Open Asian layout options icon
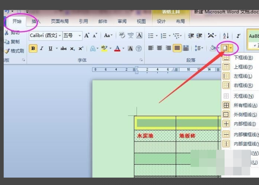The height and width of the screenshot is (185, 259). [212, 35]
